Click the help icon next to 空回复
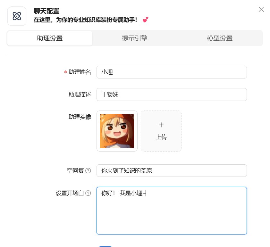The height and width of the screenshot is (247, 270). [x=88, y=171]
